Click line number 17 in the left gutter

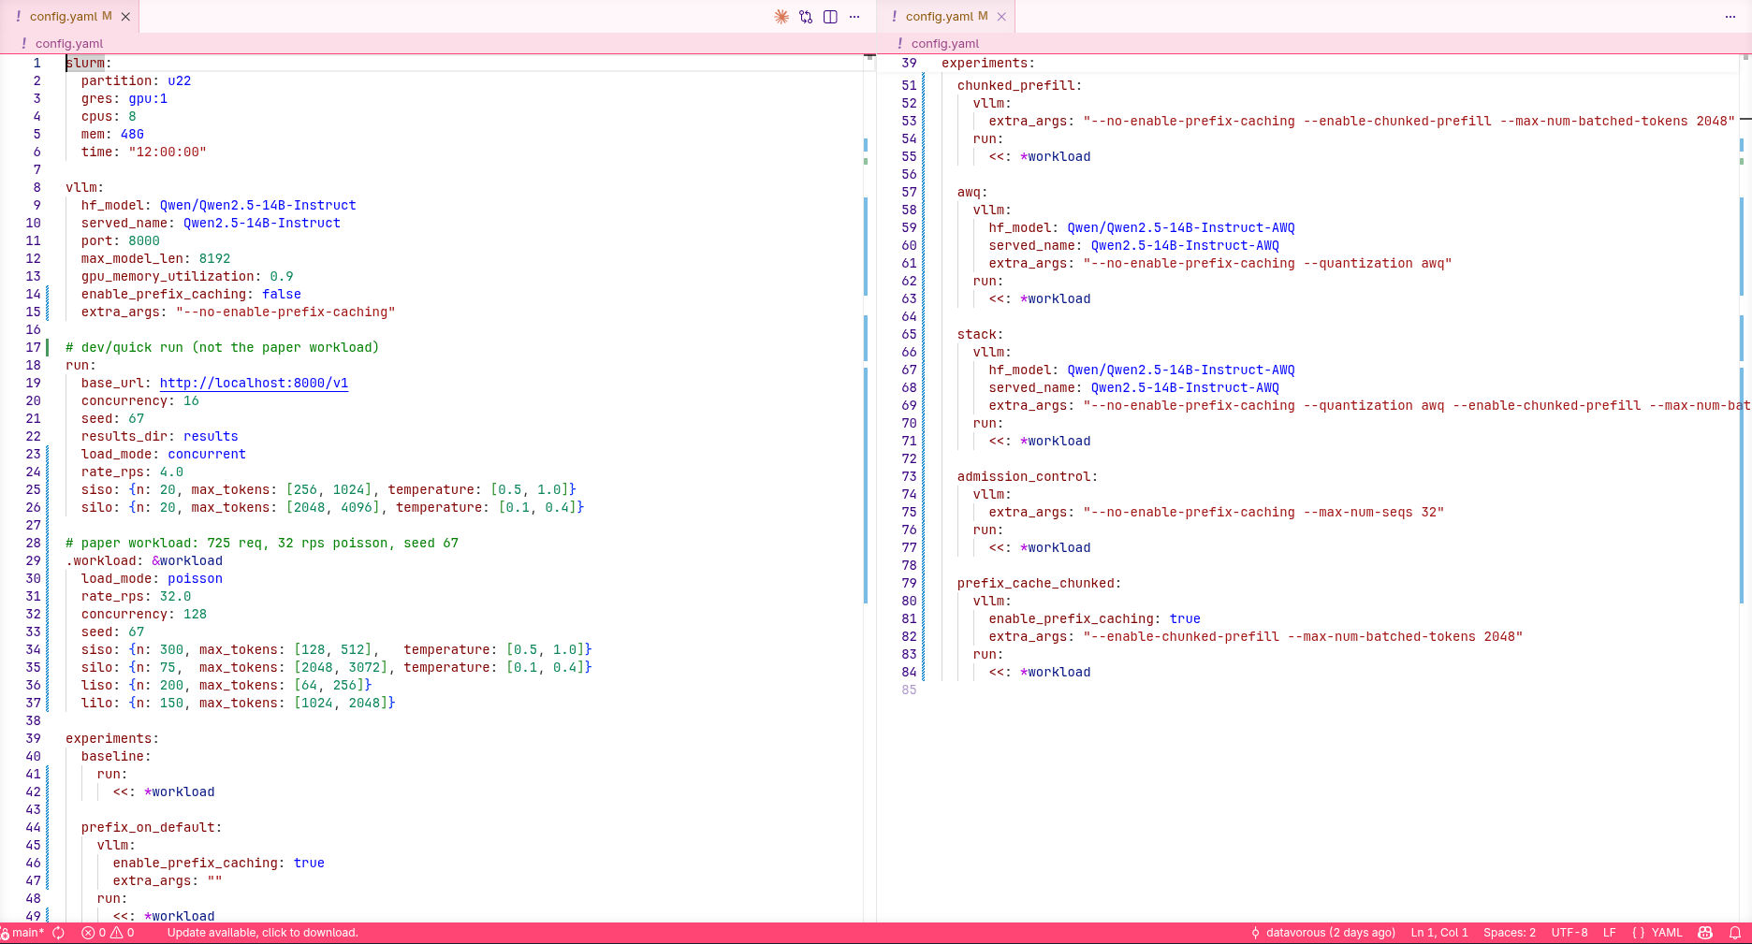point(34,347)
